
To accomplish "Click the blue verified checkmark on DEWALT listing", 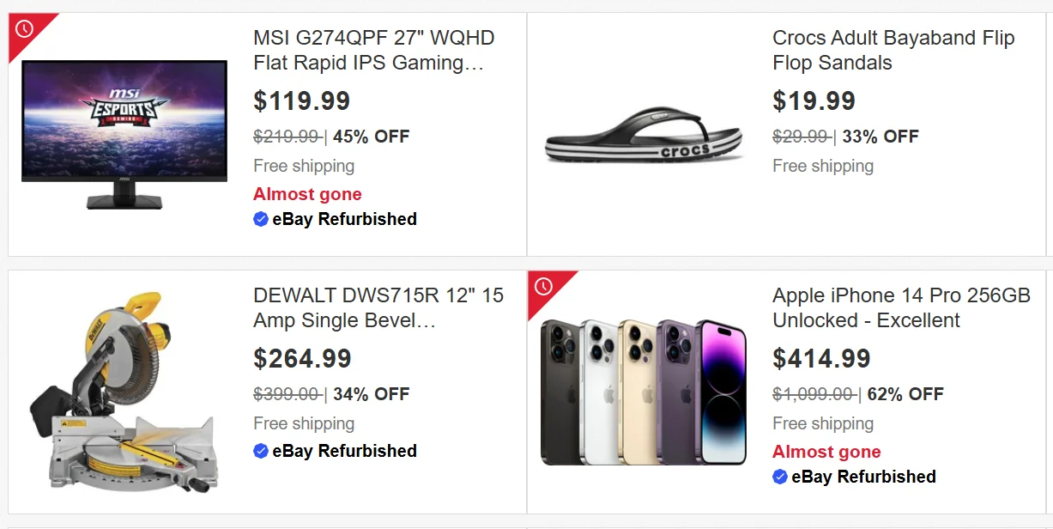I will [261, 451].
